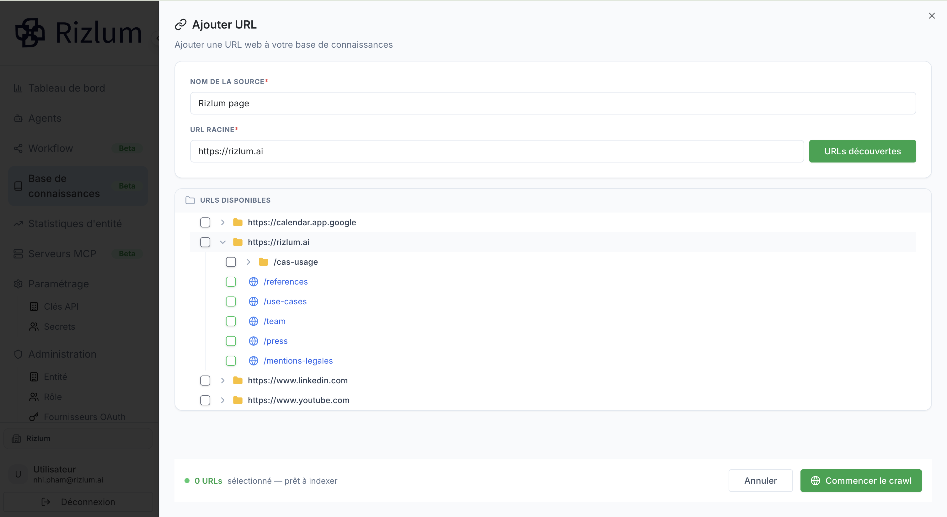
Task: Expand the www.youtube.com tree node
Action: (x=222, y=401)
